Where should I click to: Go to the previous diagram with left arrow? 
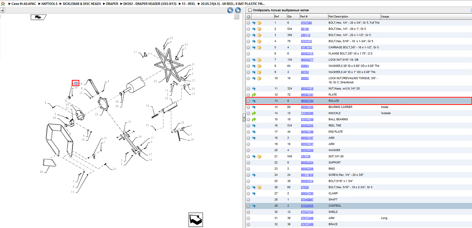coord(230,10)
